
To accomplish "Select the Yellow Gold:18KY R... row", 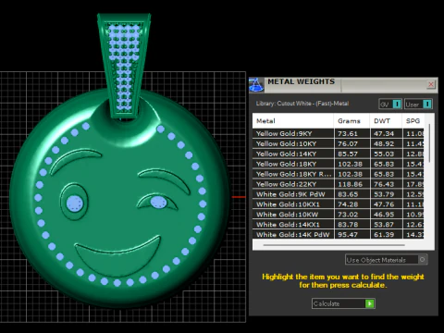I will pos(339,174).
